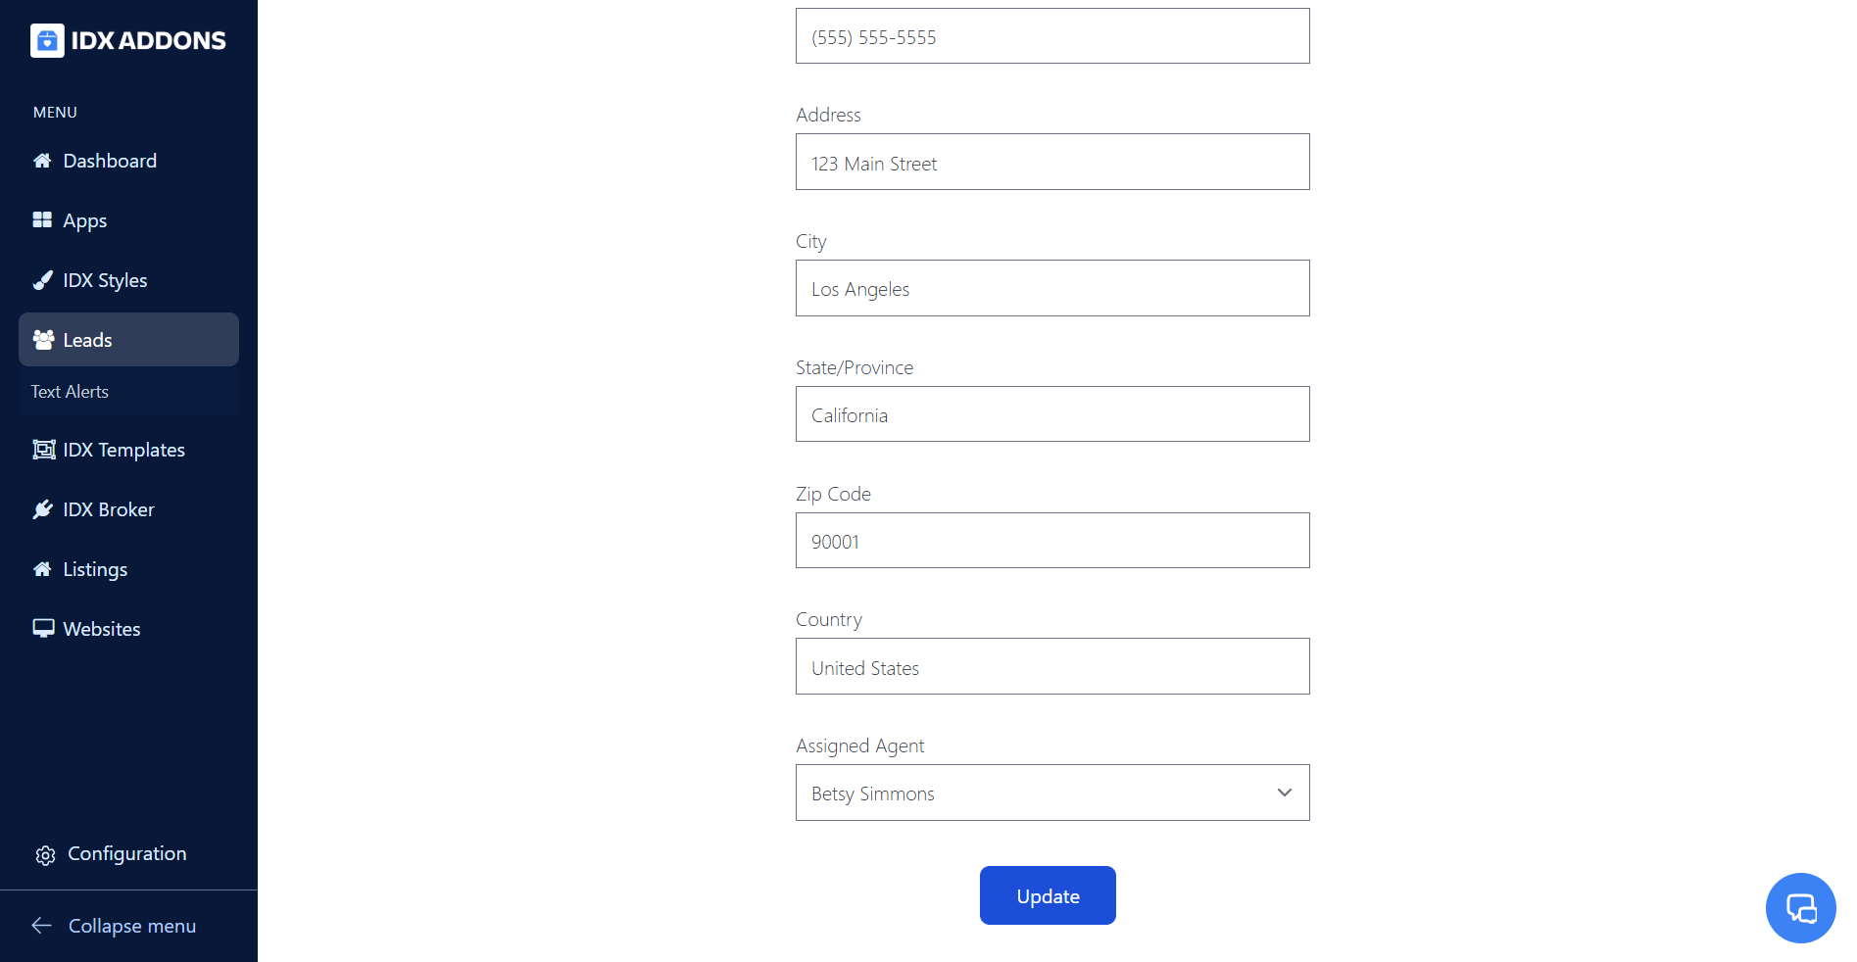Click the IDX Broker plug icon

click(x=42, y=509)
